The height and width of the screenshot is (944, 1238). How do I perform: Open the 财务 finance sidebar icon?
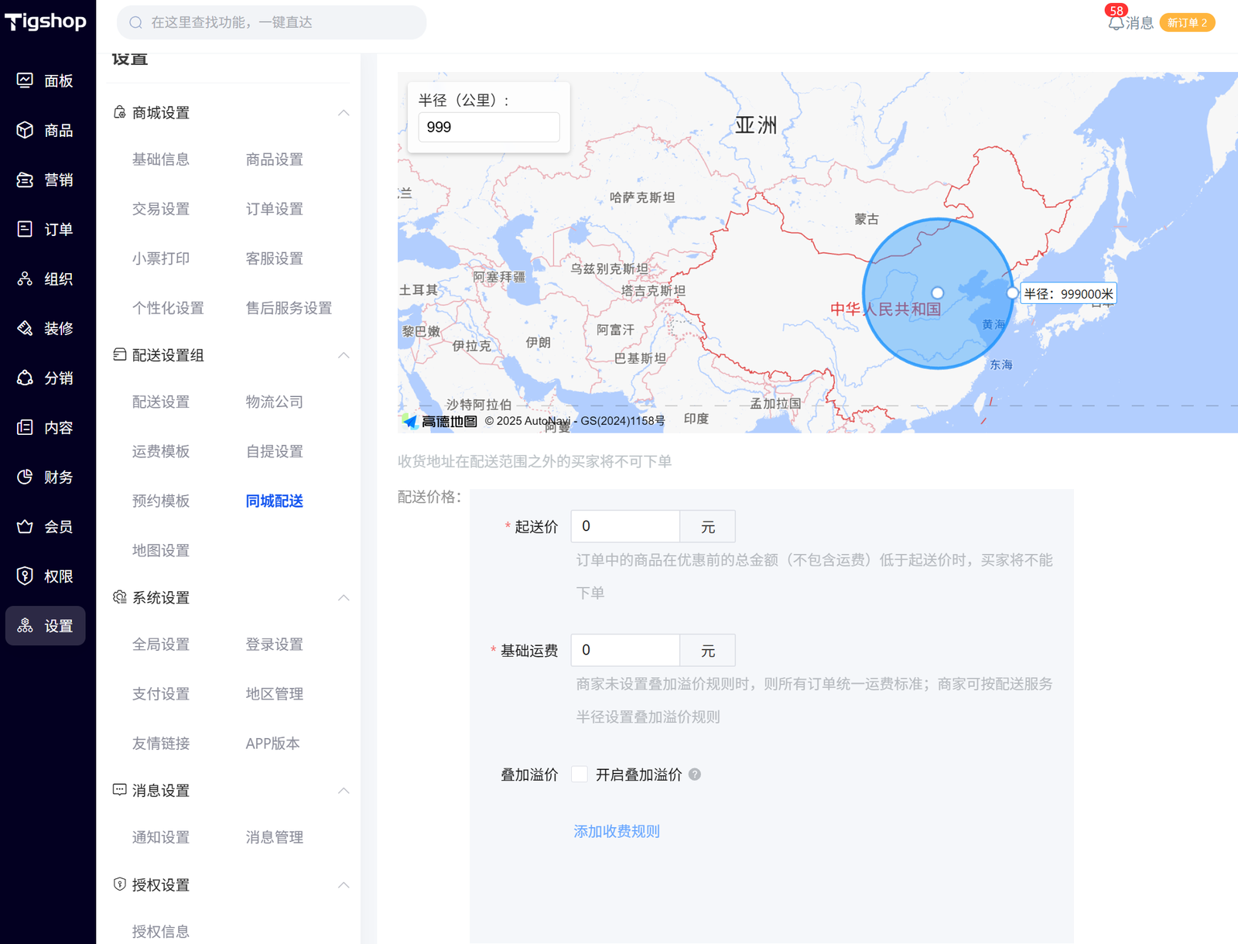[x=26, y=477]
